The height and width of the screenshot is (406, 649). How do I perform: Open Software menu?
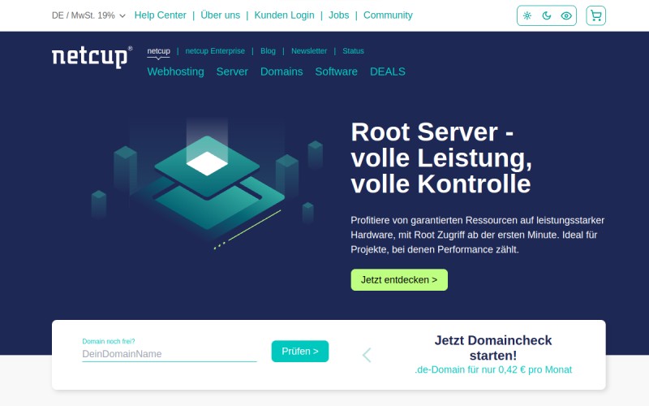pyautogui.click(x=336, y=71)
